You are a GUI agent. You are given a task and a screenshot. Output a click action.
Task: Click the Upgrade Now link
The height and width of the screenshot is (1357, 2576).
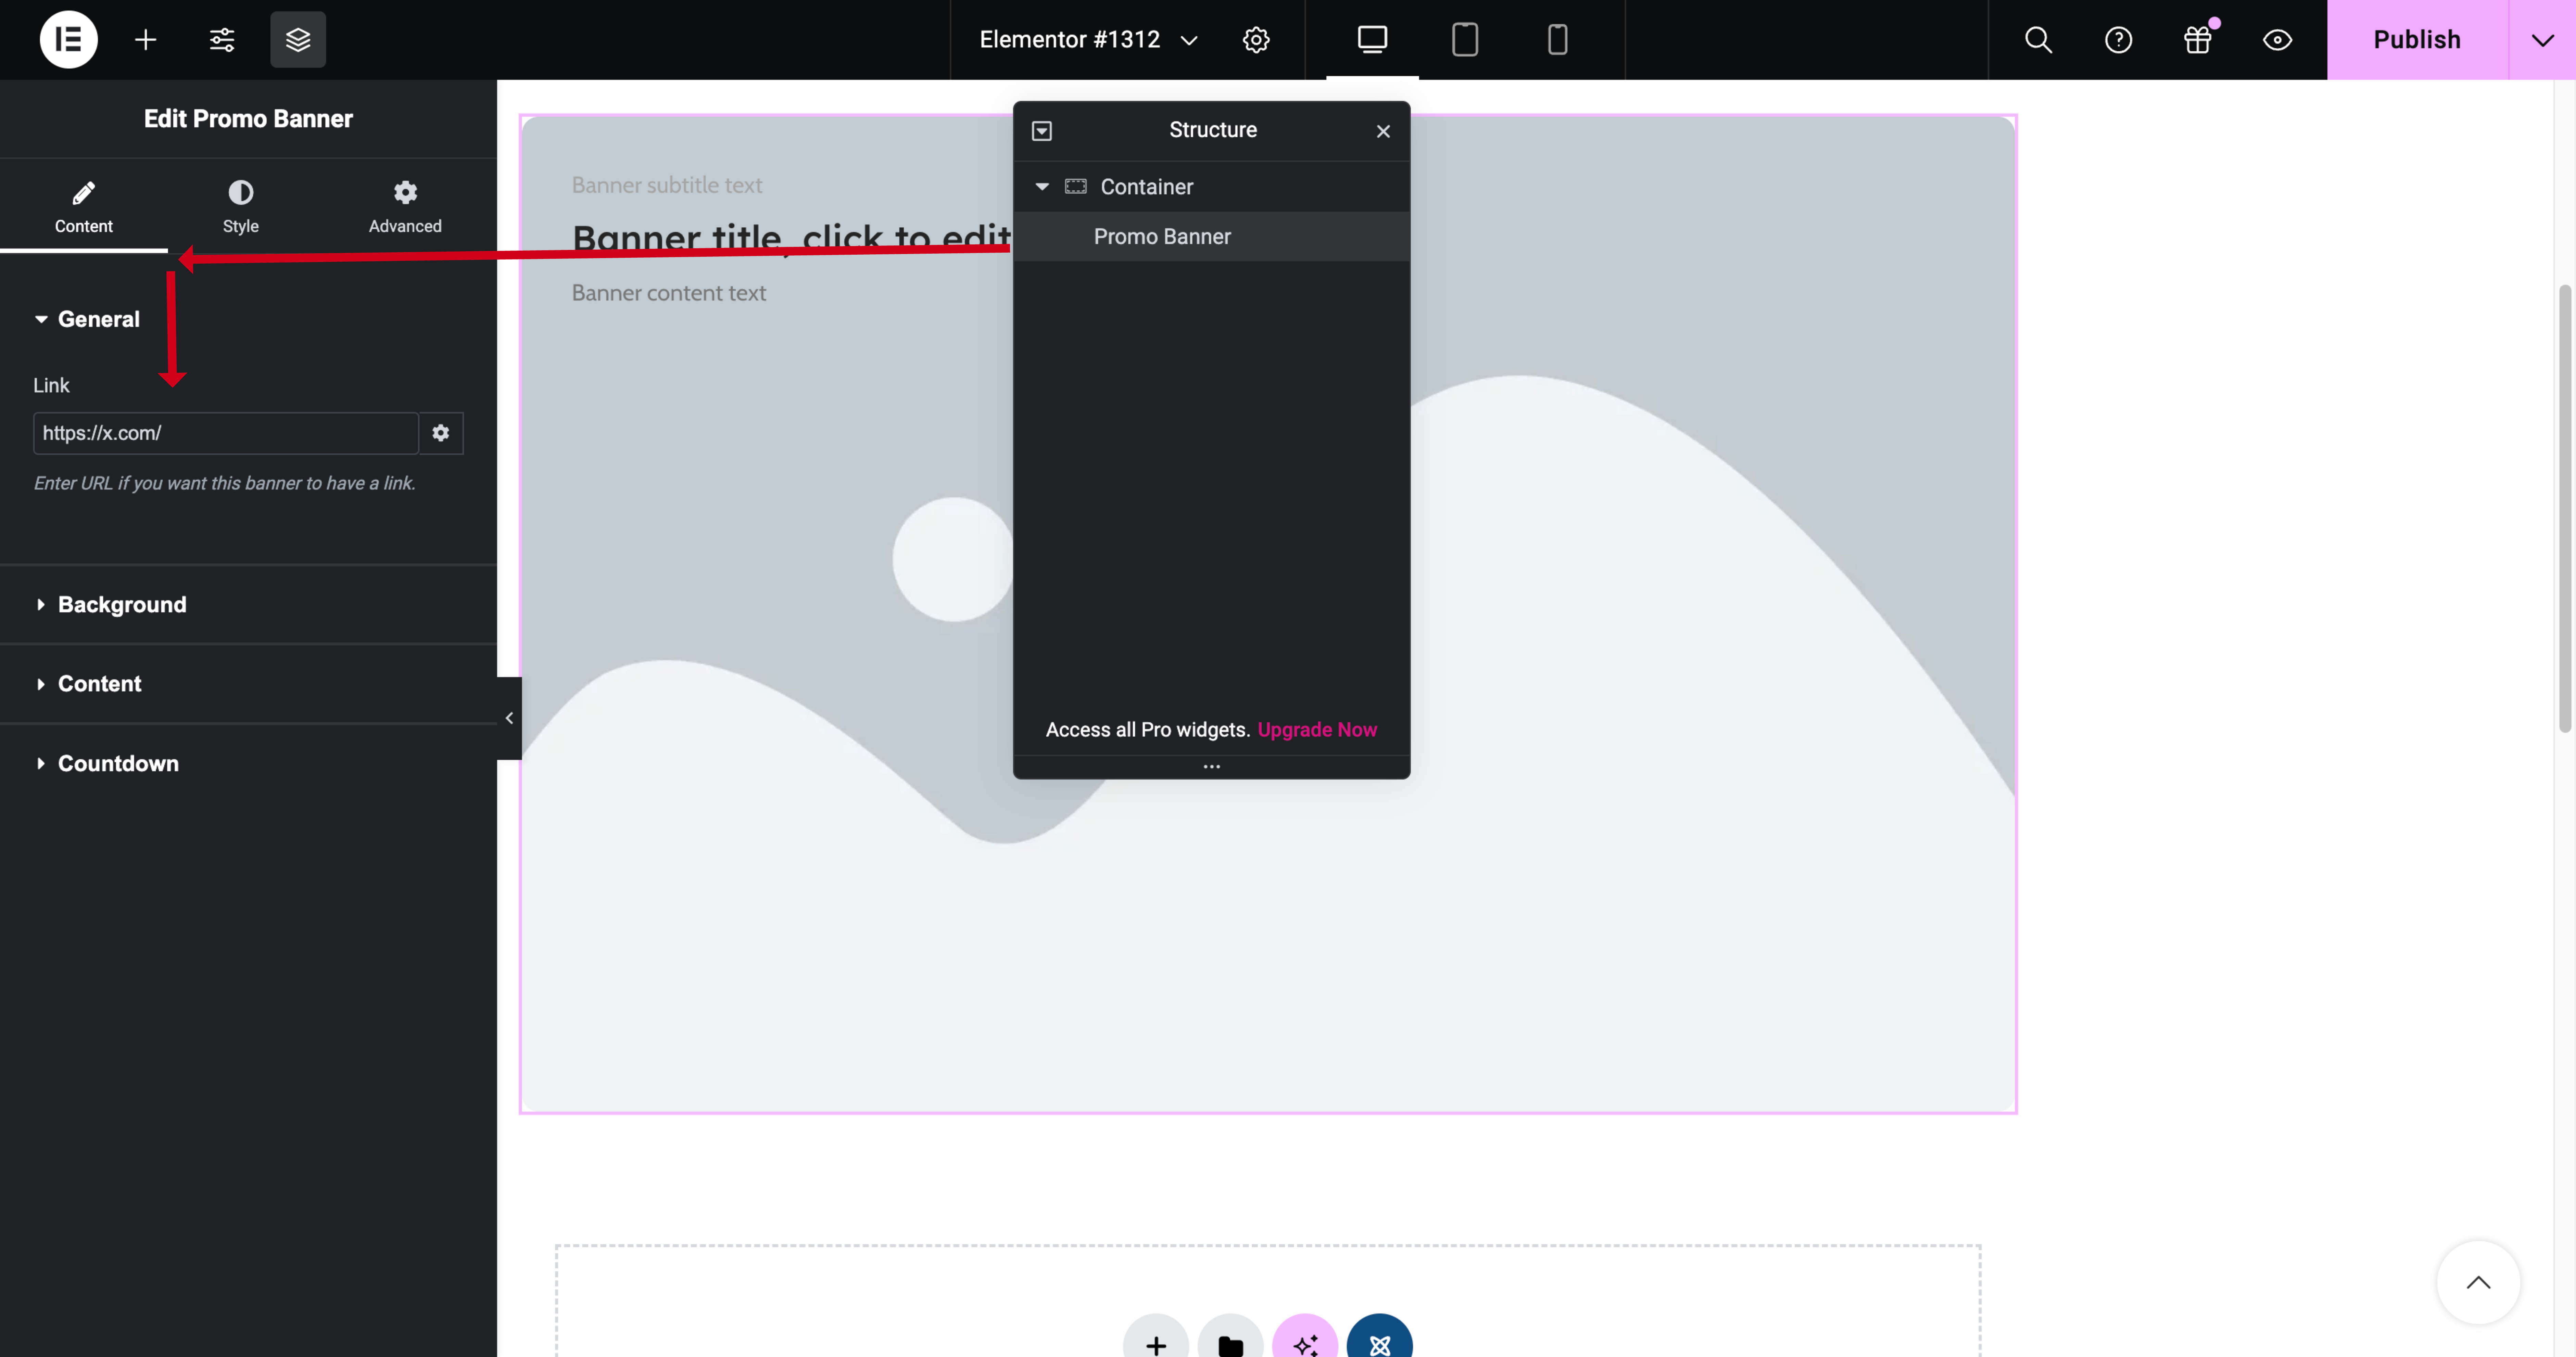click(x=1317, y=730)
